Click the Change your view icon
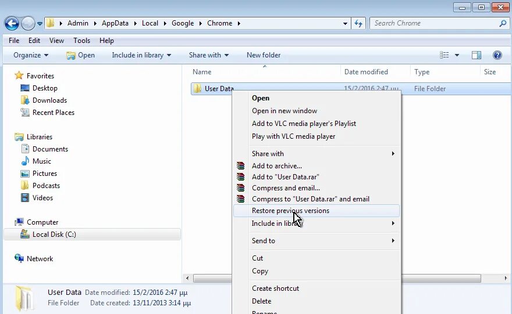 click(445, 55)
